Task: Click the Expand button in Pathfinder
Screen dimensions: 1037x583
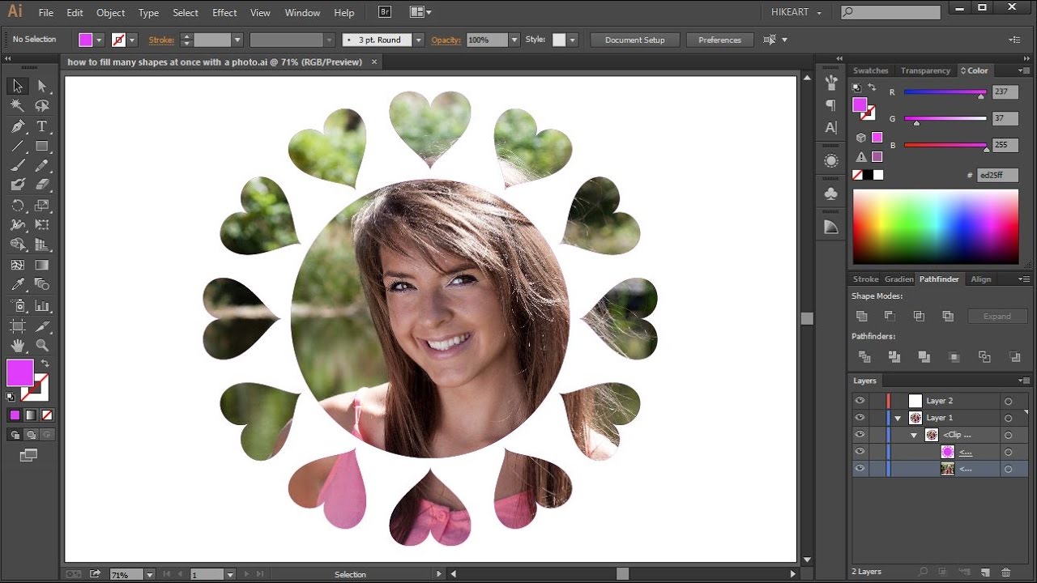Action: [x=996, y=316]
